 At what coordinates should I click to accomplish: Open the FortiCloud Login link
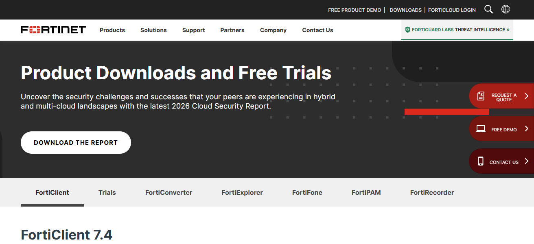pyautogui.click(x=452, y=10)
